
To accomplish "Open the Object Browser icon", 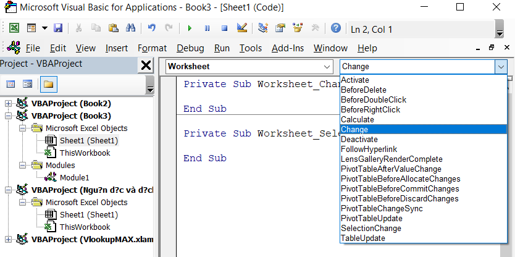I will pos(298,28).
